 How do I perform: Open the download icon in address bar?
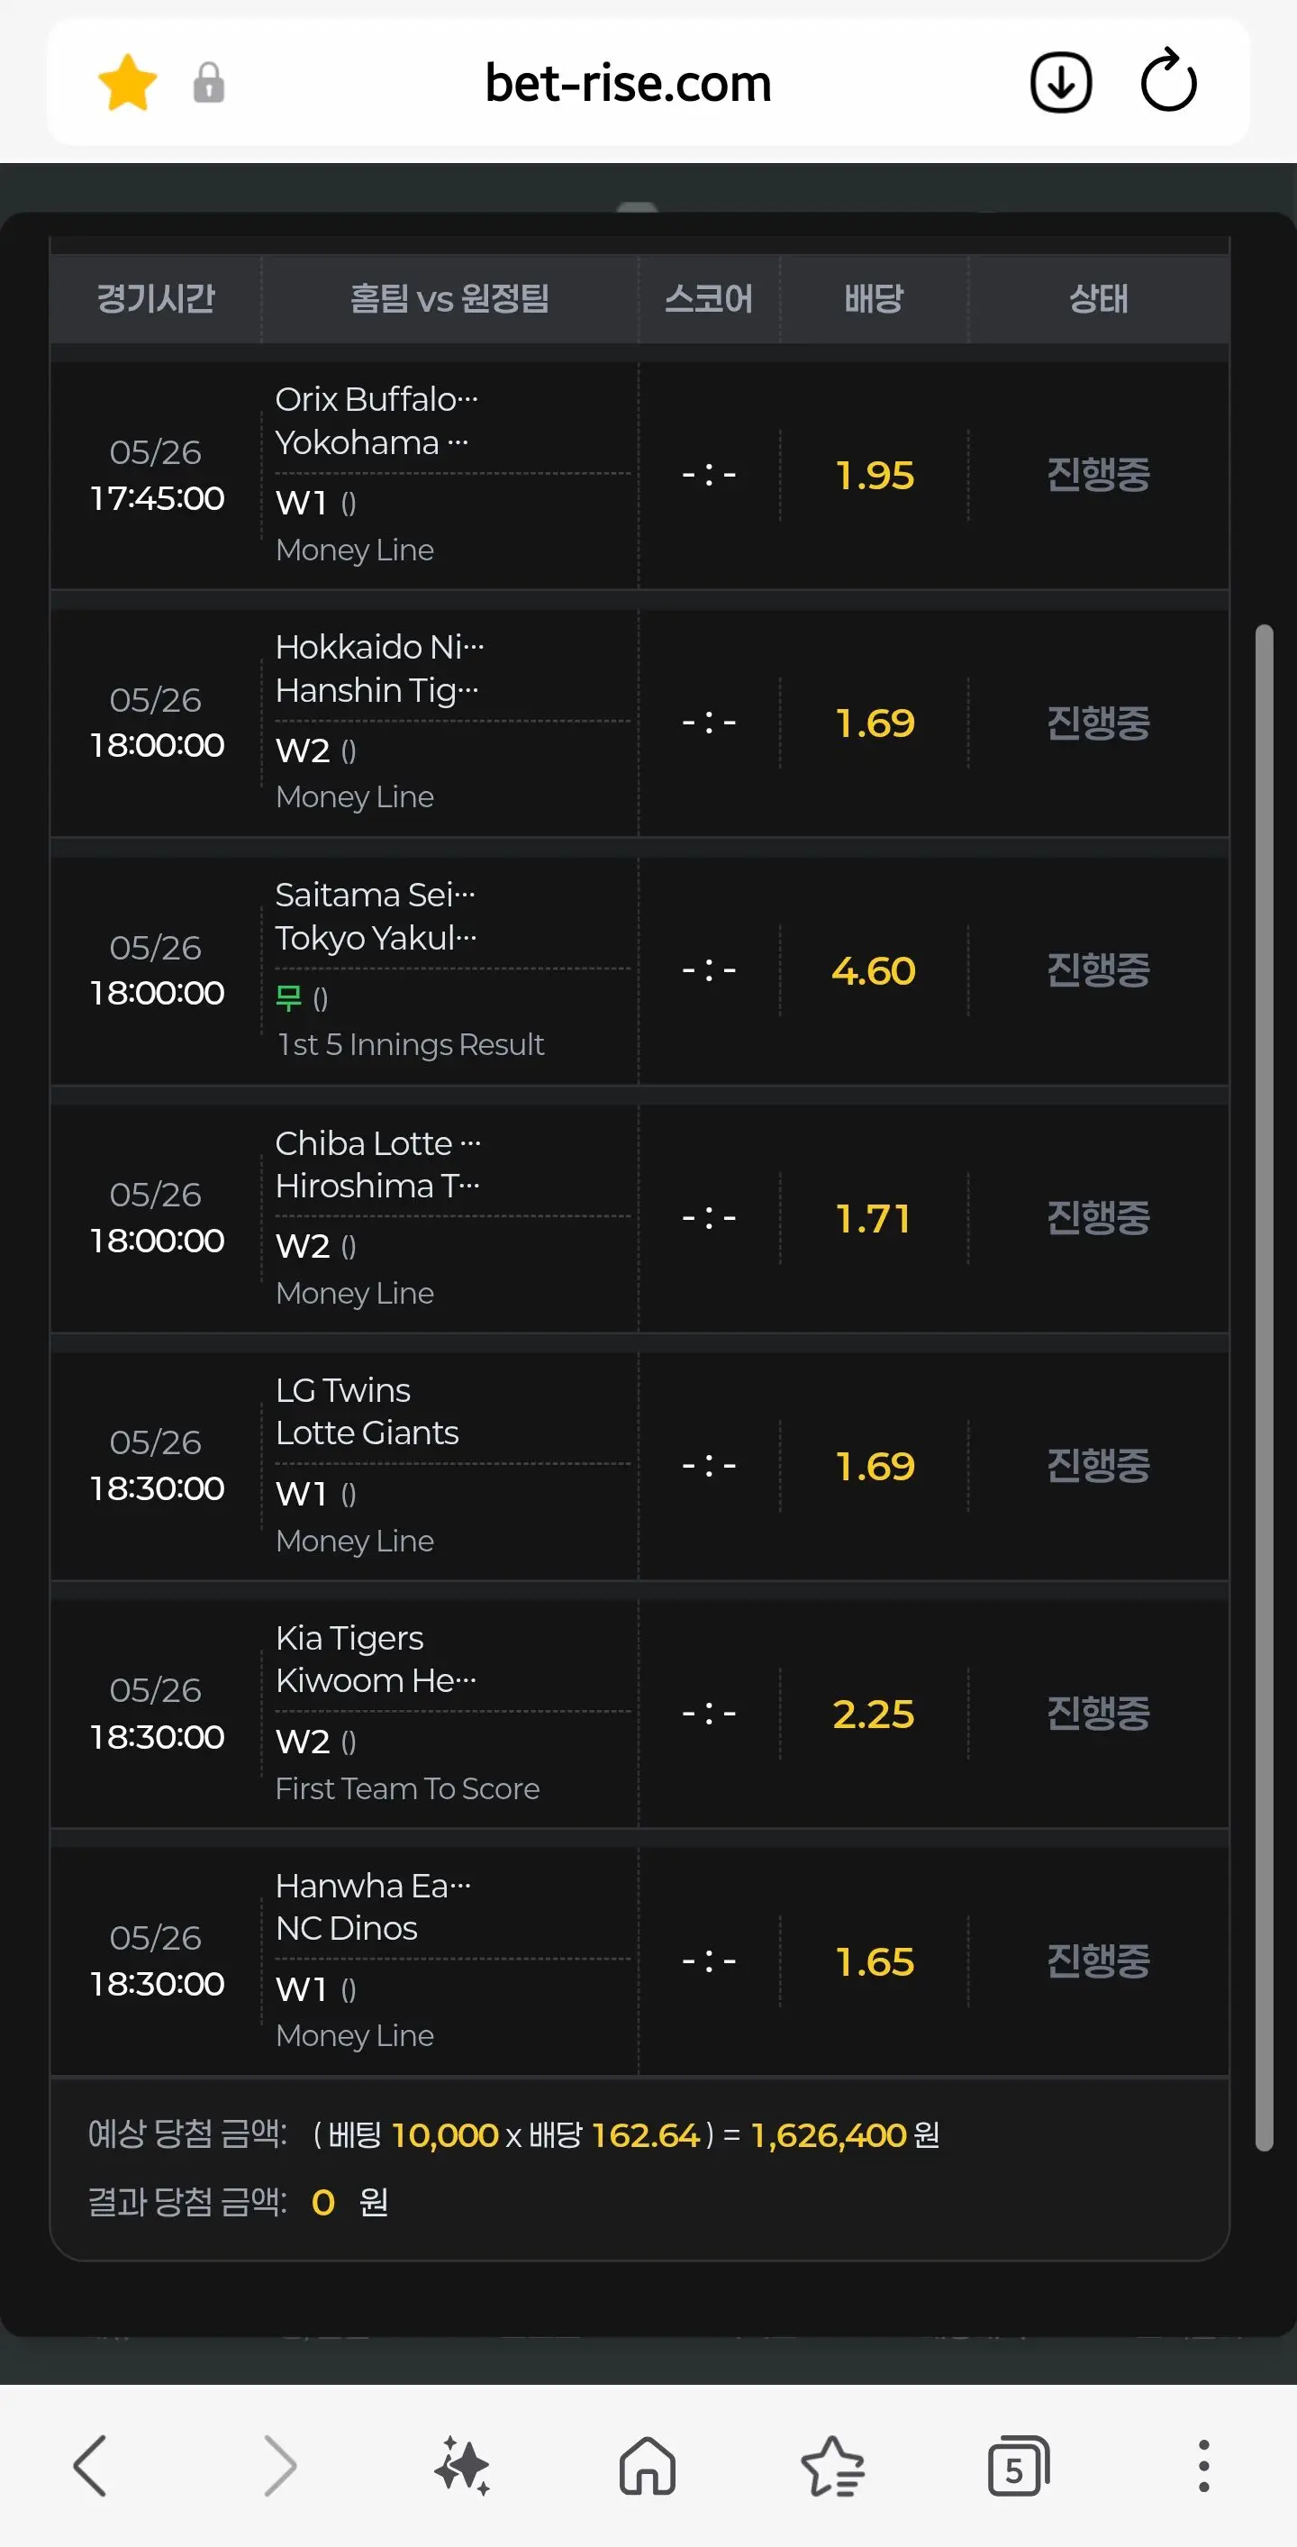click(1061, 83)
